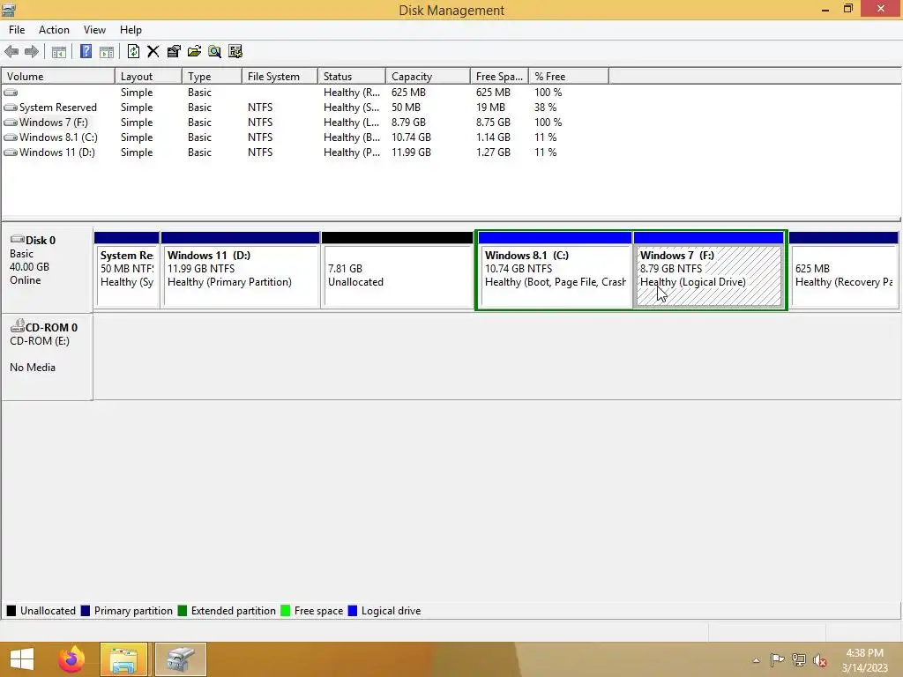The height and width of the screenshot is (677, 903).
Task: Sort by Capacity column header
Action: click(428, 77)
